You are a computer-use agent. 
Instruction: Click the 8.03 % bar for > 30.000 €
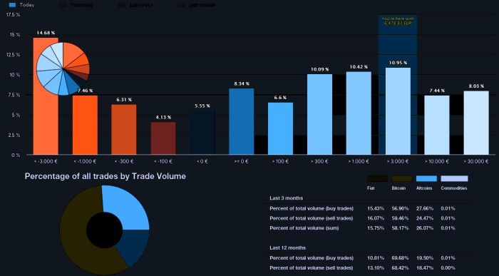click(476, 123)
